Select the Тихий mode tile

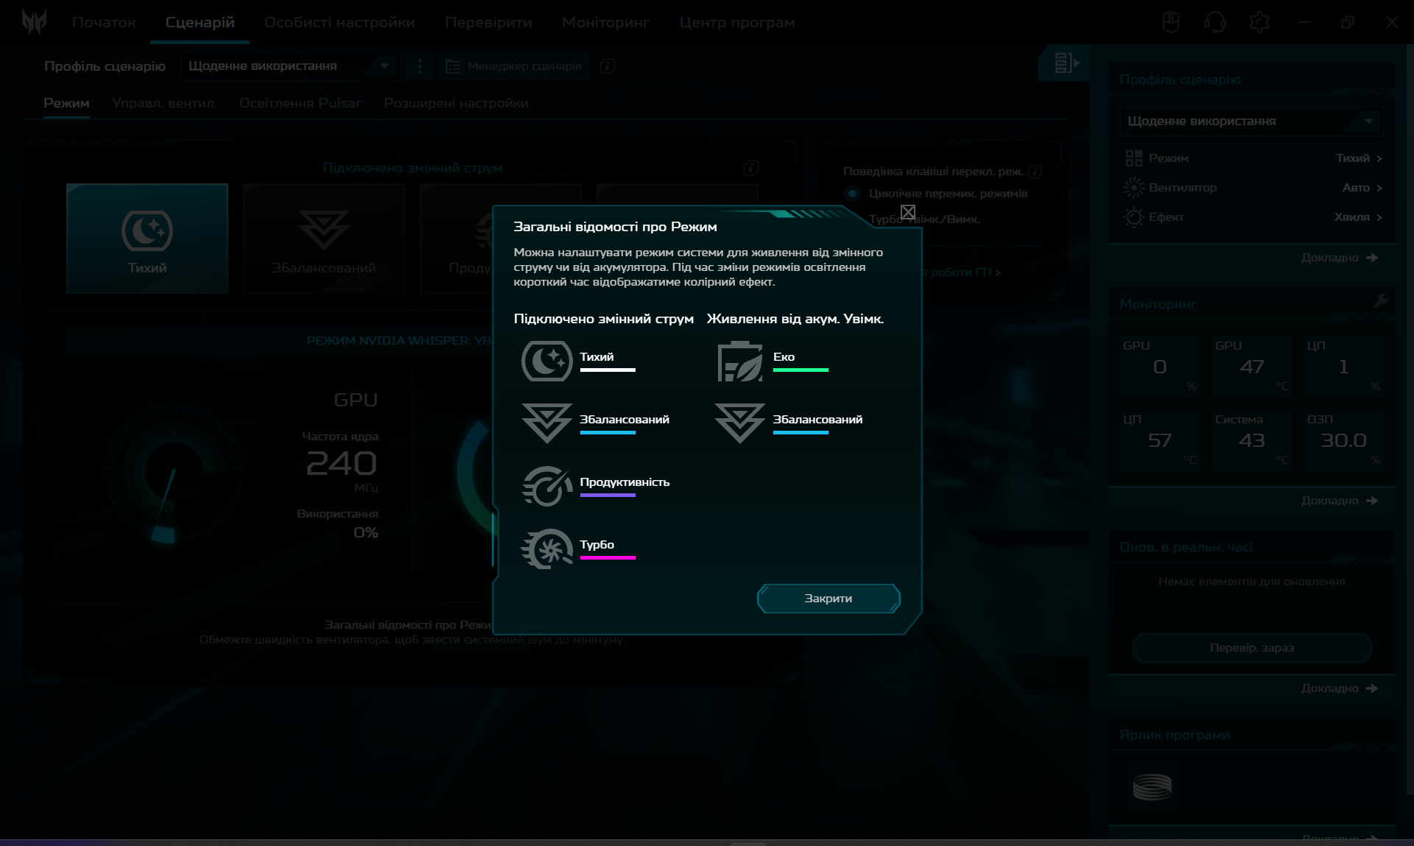[x=147, y=239]
